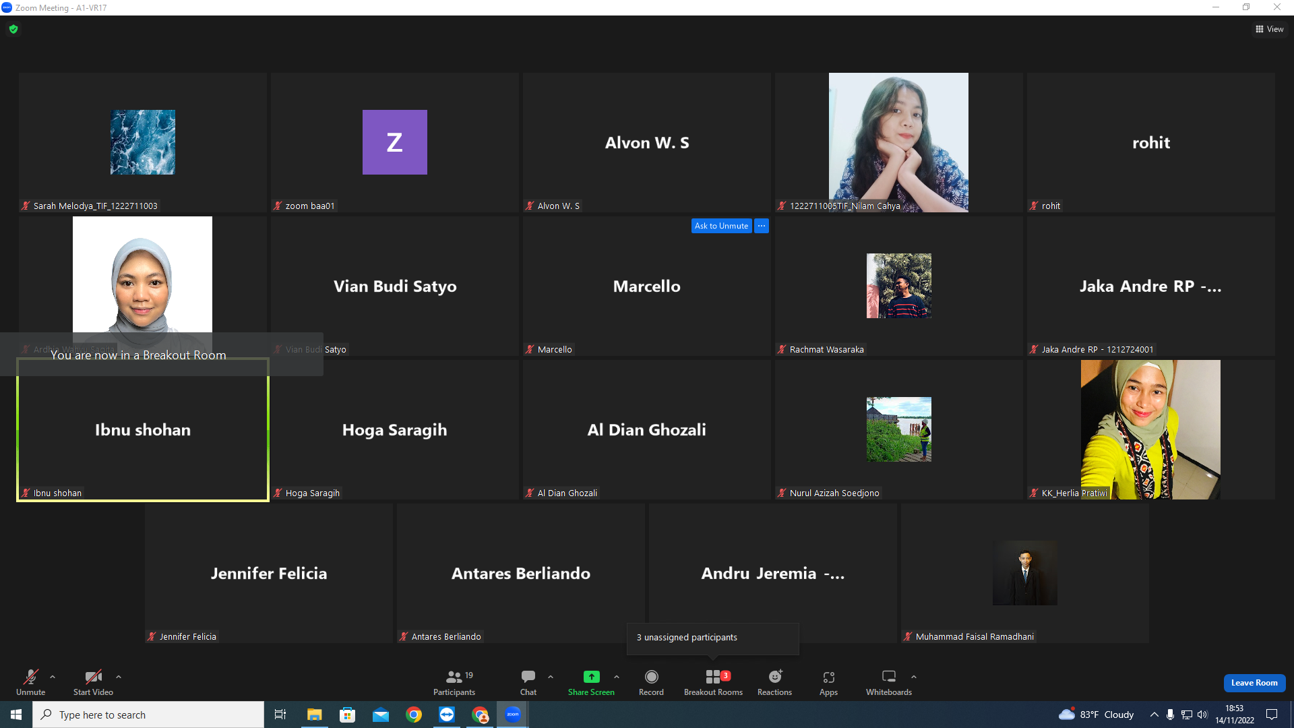
Task: Open the Reactions menu
Action: pyautogui.click(x=774, y=682)
